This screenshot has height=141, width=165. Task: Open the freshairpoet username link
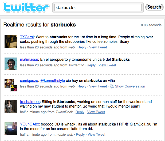(x=30, y=102)
